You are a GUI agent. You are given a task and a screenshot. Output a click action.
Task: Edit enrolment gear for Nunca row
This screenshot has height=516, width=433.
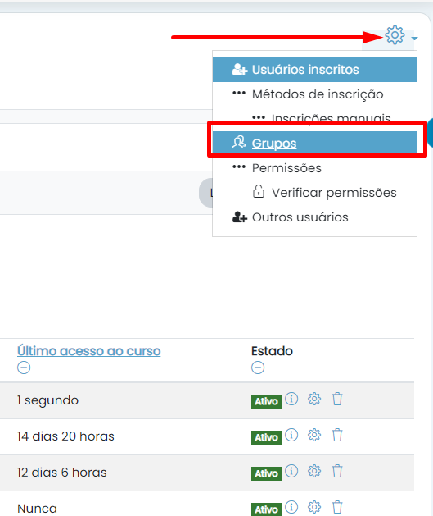[x=314, y=507]
